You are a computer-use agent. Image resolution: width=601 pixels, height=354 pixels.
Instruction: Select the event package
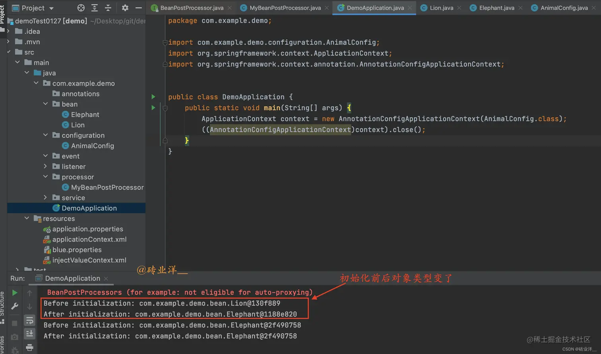pos(66,156)
